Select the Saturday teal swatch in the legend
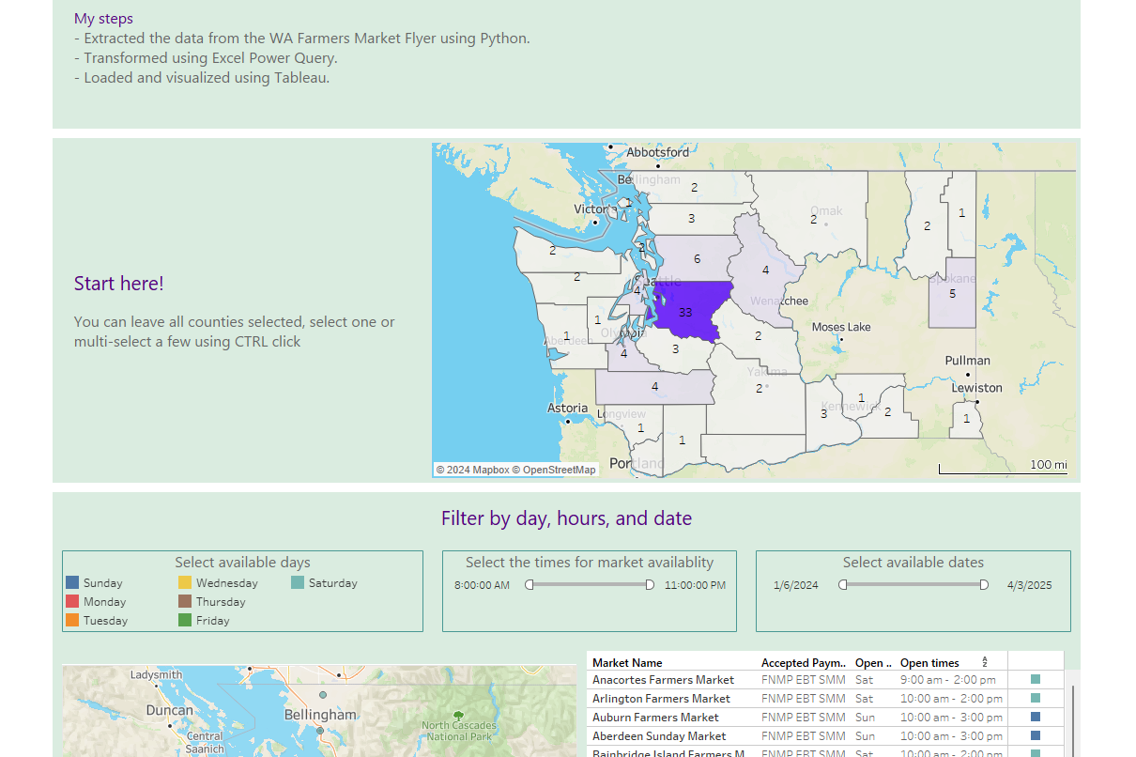This screenshot has width=1136, height=757. click(297, 583)
